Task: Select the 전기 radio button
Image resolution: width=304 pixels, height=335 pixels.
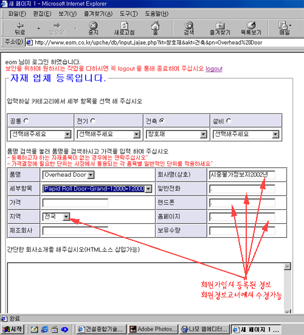Action: coord(93,121)
